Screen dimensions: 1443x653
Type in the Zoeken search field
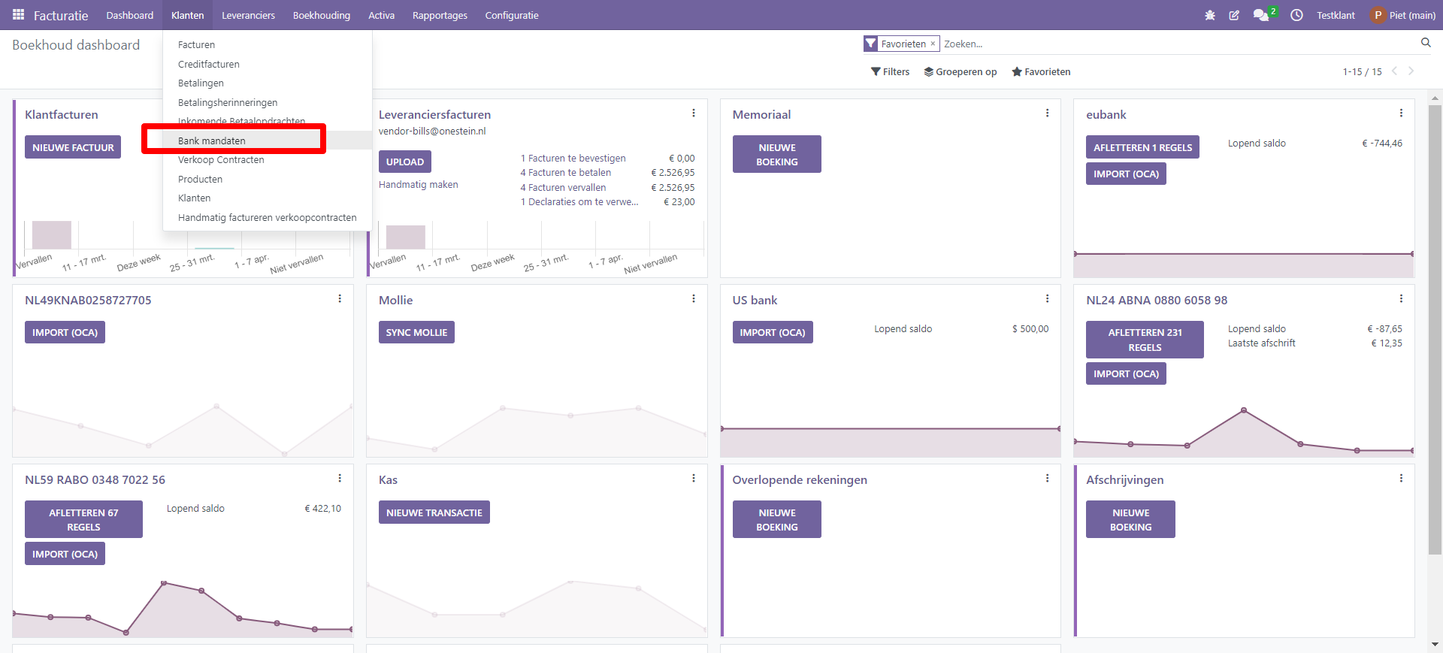(1172, 44)
